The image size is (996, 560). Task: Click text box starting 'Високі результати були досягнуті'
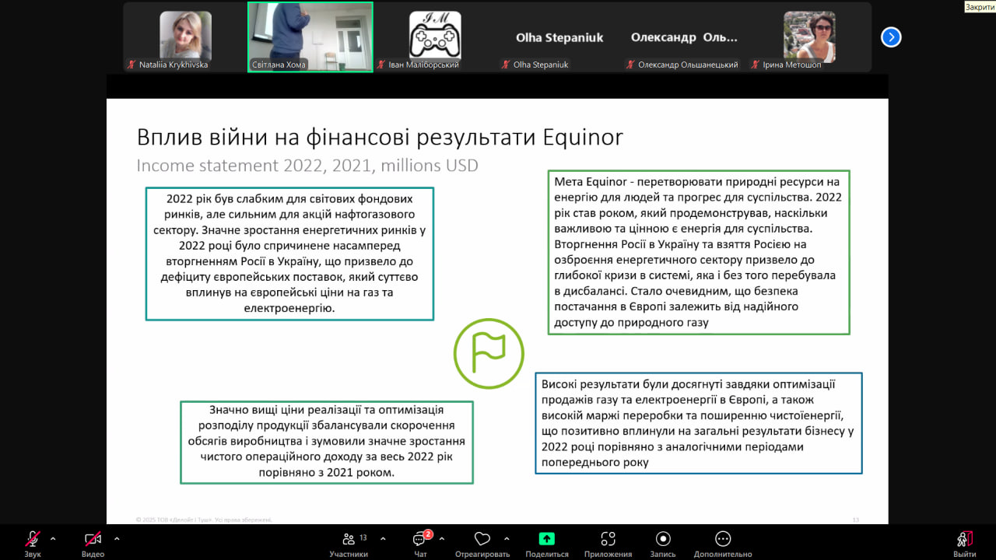(x=699, y=422)
